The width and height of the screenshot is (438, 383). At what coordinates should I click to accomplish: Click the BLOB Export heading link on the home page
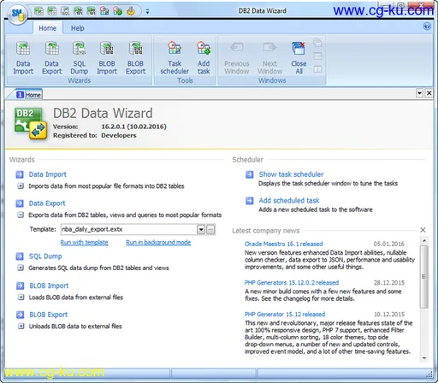[x=49, y=315]
